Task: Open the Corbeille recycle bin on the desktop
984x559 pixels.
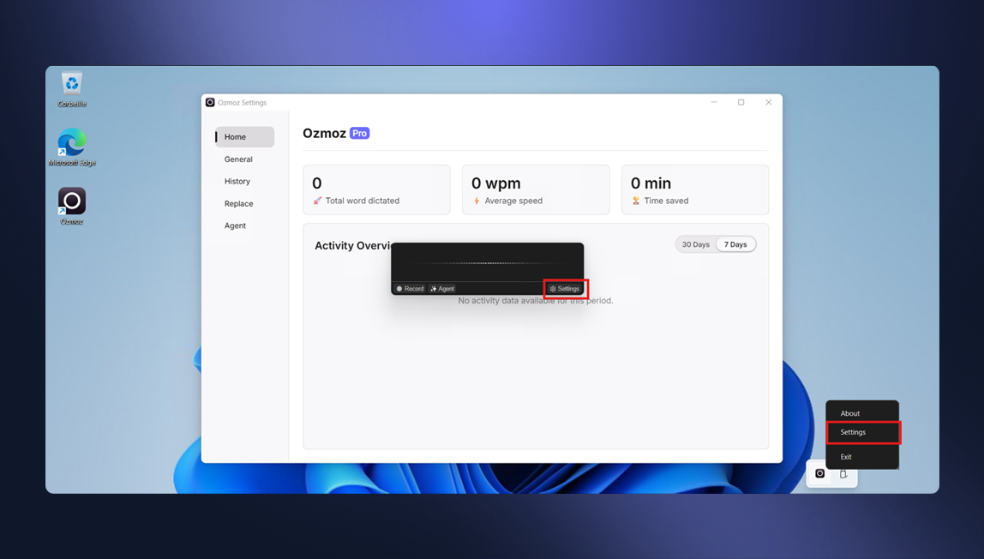Action: tap(71, 86)
